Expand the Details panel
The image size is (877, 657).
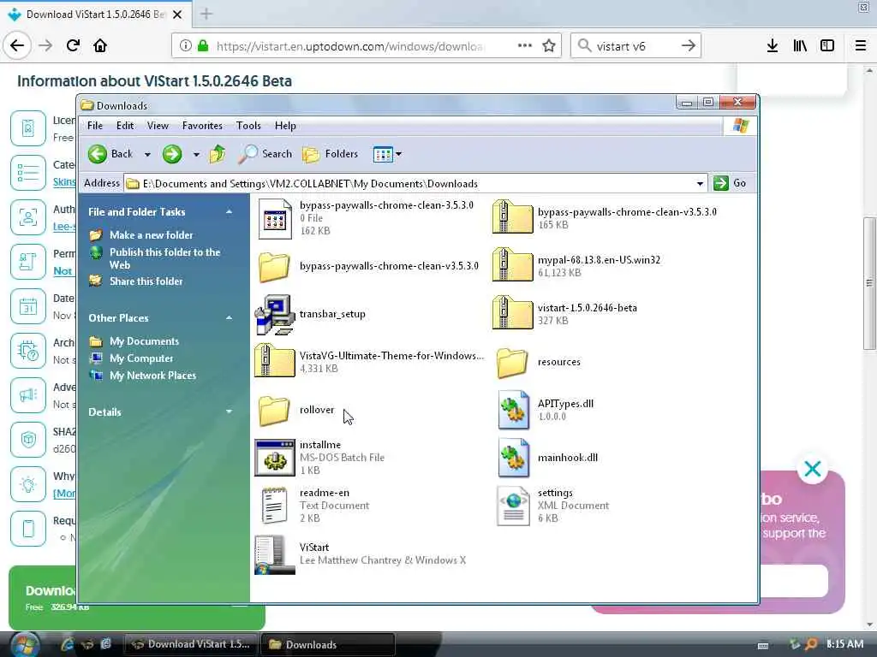229,411
